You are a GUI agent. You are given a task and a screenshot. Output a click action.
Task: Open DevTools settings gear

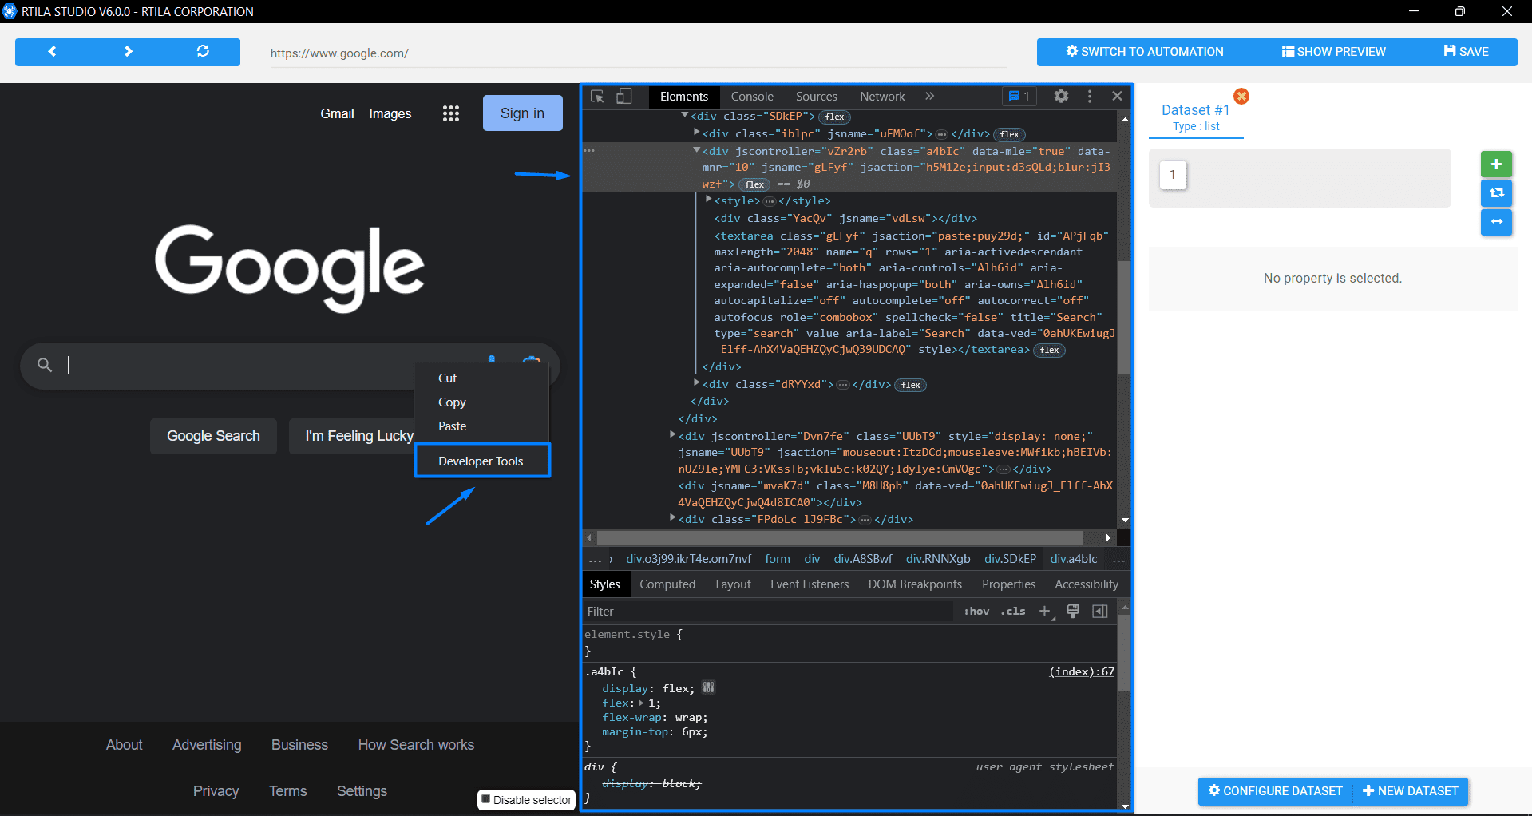coord(1061,97)
